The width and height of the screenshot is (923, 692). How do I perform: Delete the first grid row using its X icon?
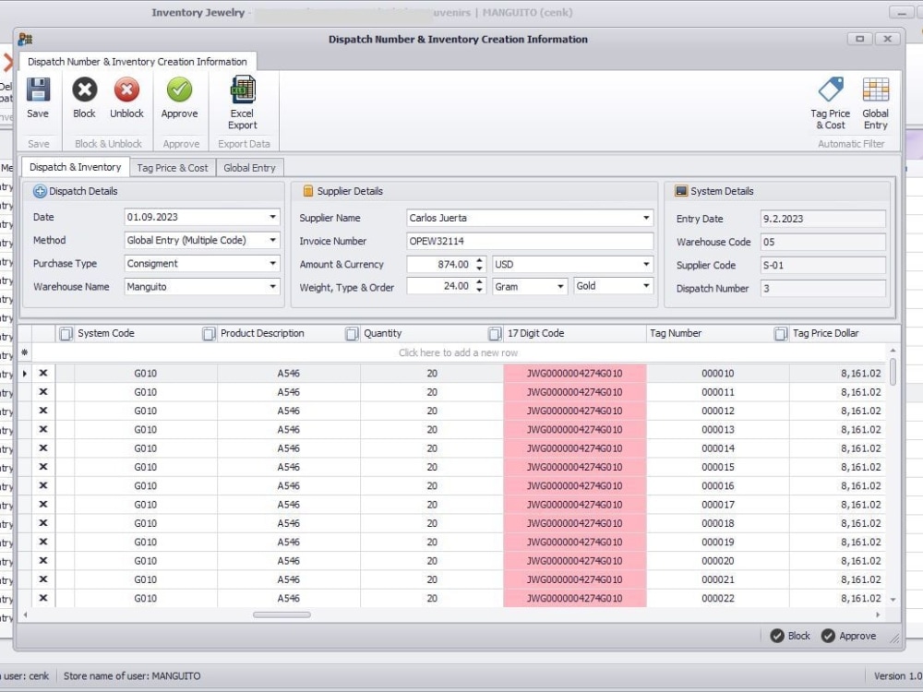(42, 373)
